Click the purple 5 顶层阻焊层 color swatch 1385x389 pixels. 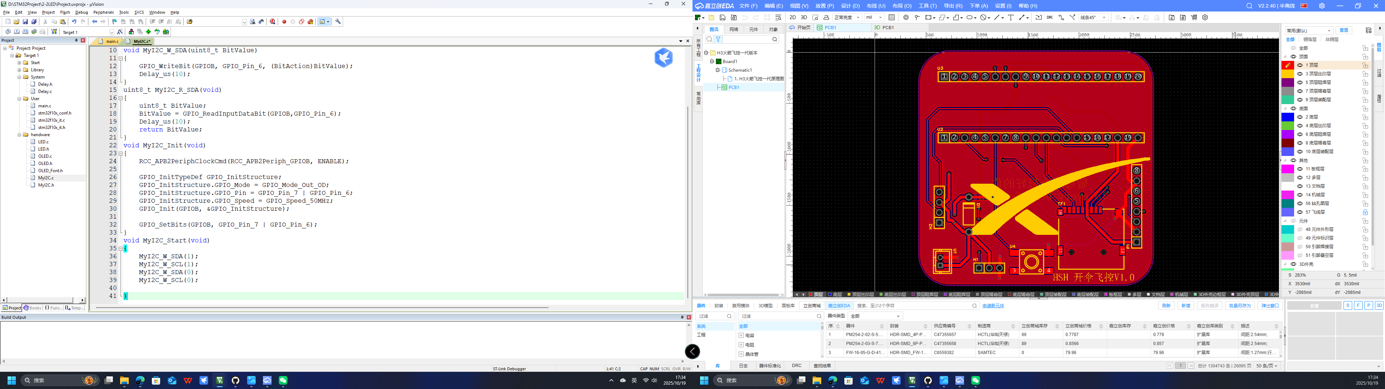(x=1288, y=82)
